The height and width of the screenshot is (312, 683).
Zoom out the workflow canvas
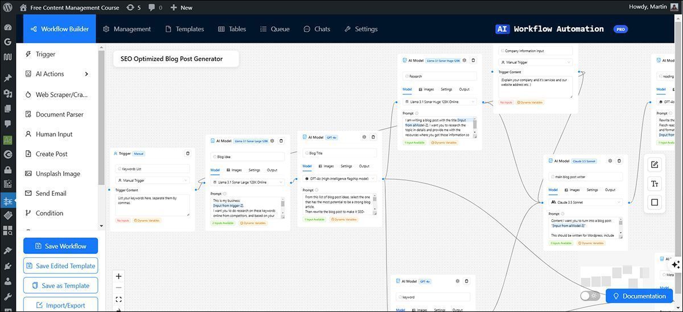[118, 288]
